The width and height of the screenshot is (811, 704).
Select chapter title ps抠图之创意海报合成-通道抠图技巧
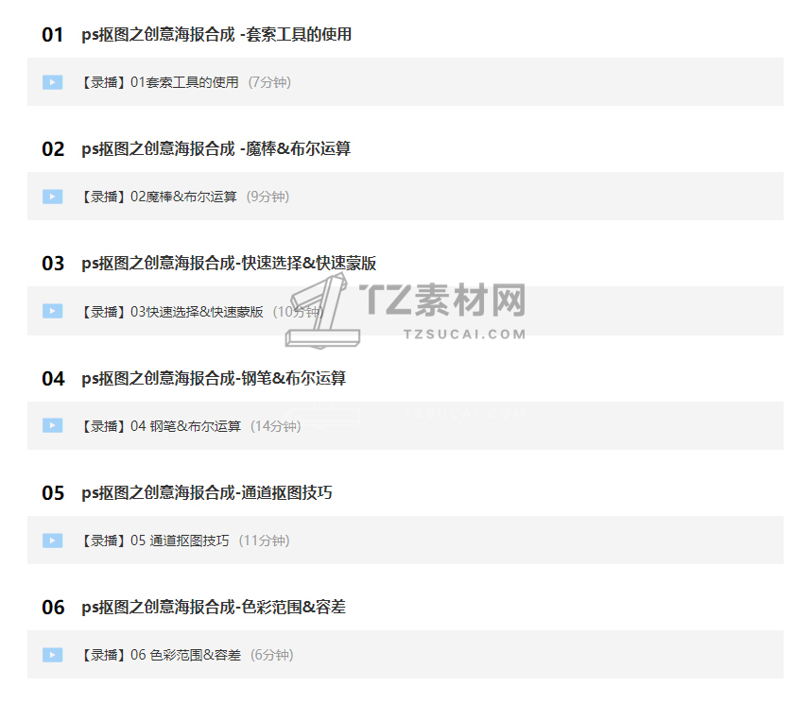coord(207,492)
